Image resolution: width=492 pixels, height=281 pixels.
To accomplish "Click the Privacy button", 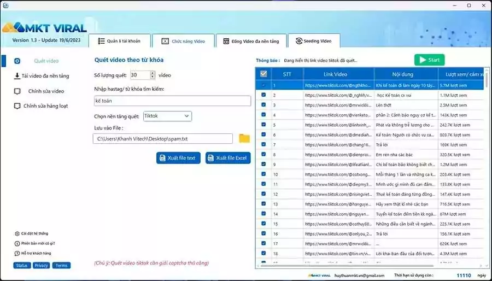I will tap(42, 265).
